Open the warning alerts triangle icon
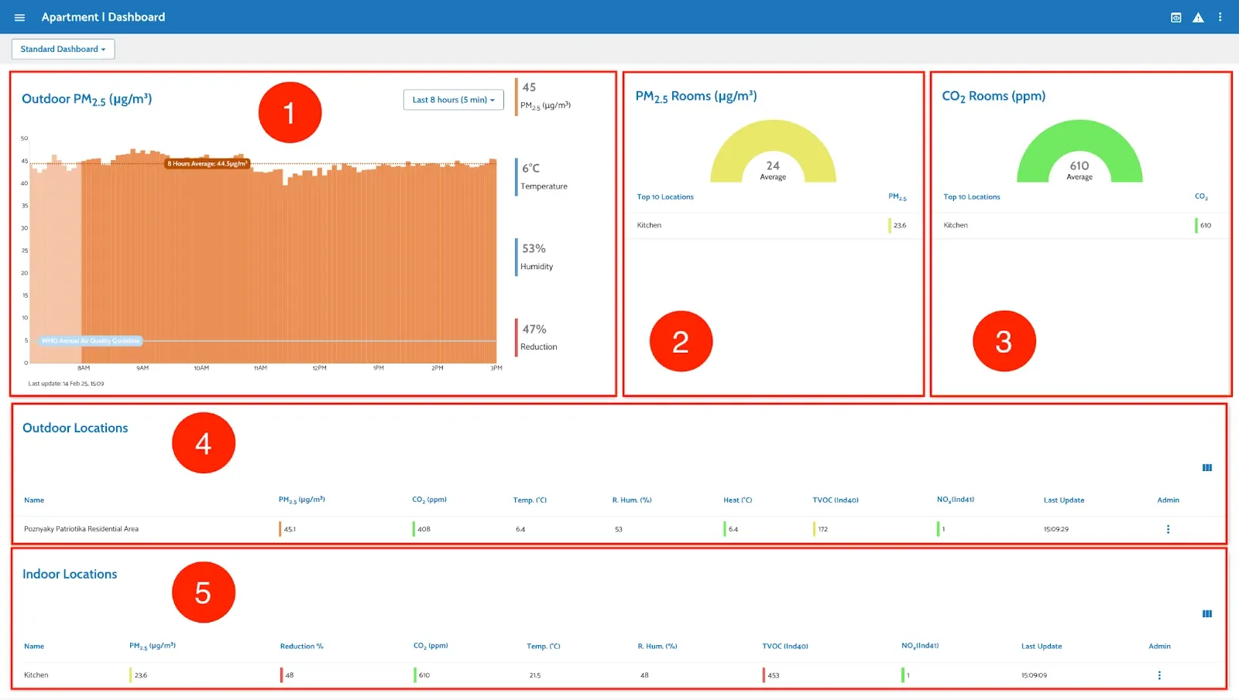Viewport: 1239px width, 700px height. pos(1198,17)
